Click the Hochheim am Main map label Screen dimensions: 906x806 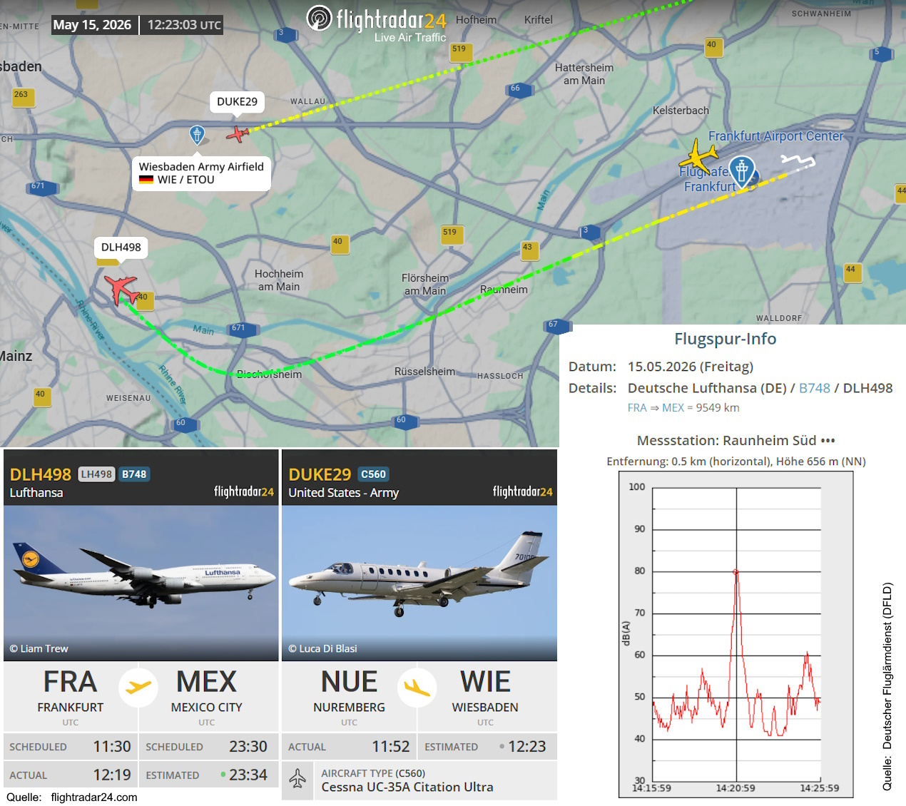point(279,280)
